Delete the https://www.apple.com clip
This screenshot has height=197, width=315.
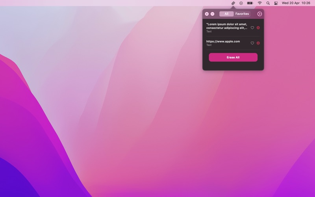point(258,43)
